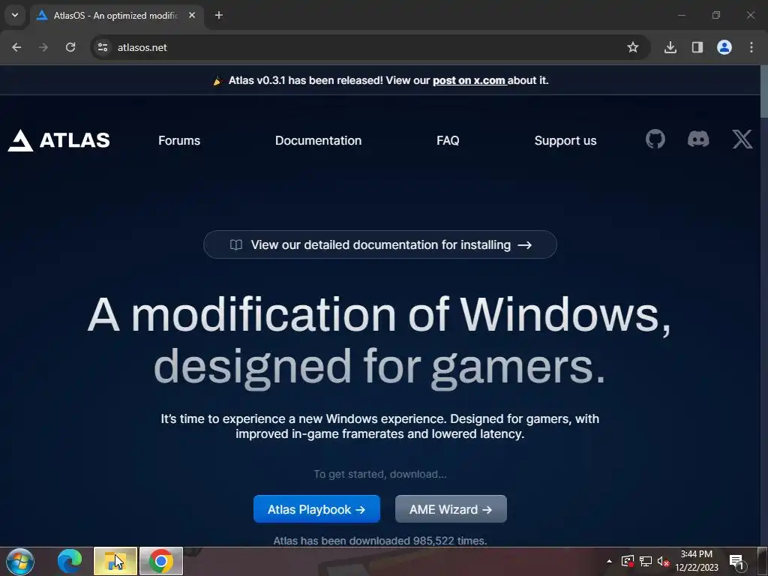Open detailed documentation for installing
Screen dimensions: 768x576
tap(380, 244)
